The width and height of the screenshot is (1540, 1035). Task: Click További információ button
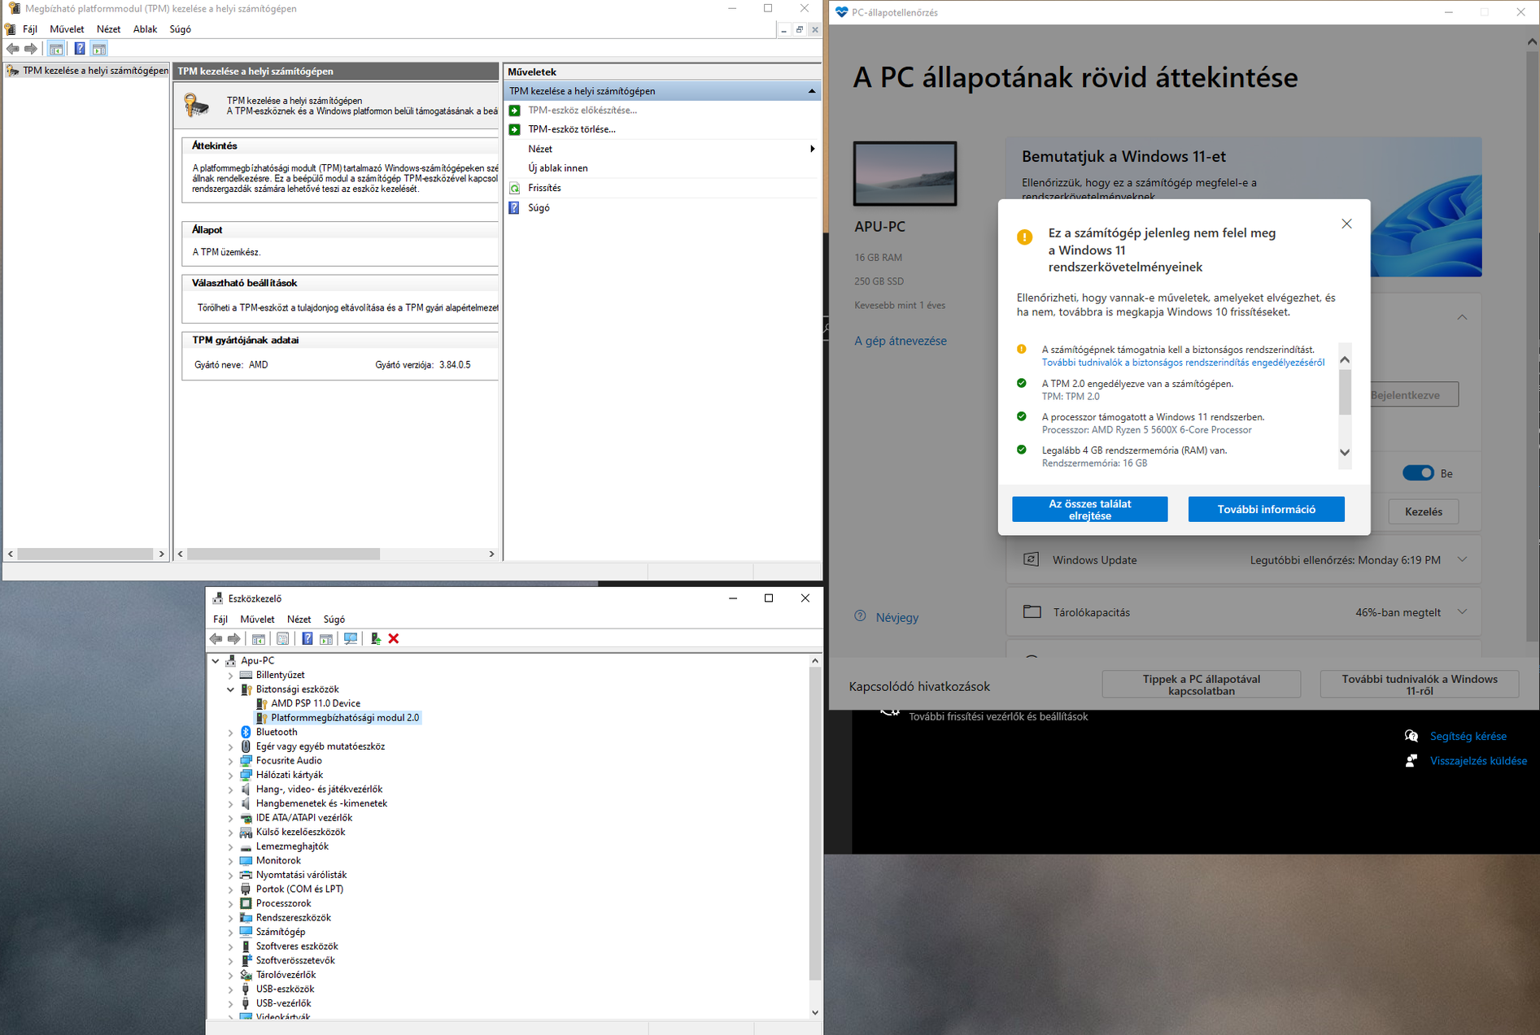(x=1266, y=510)
